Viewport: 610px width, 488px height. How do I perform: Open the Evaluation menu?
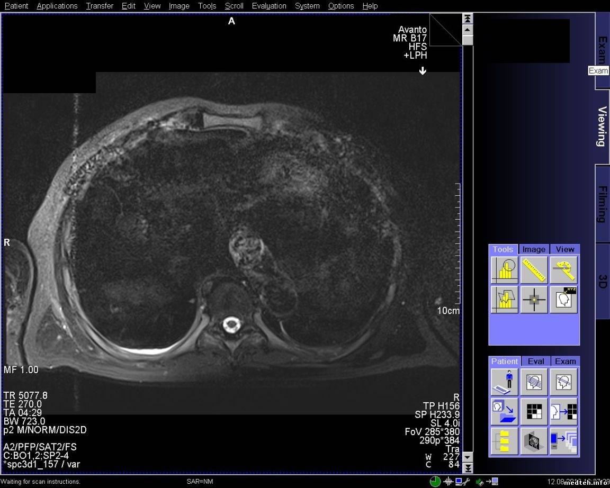tap(269, 6)
